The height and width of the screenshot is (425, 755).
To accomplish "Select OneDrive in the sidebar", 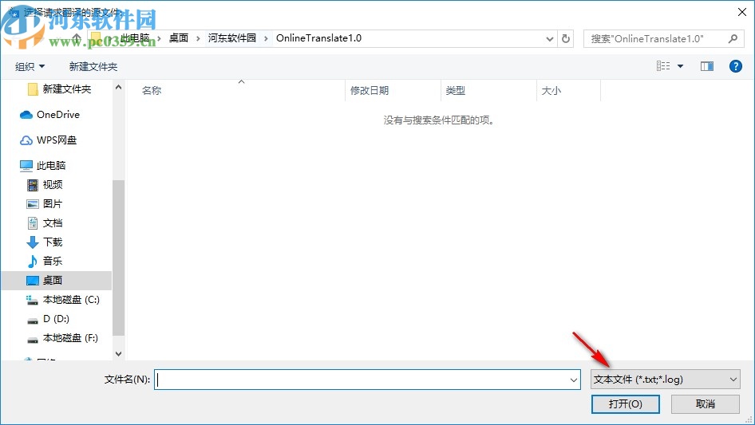I will click(57, 115).
